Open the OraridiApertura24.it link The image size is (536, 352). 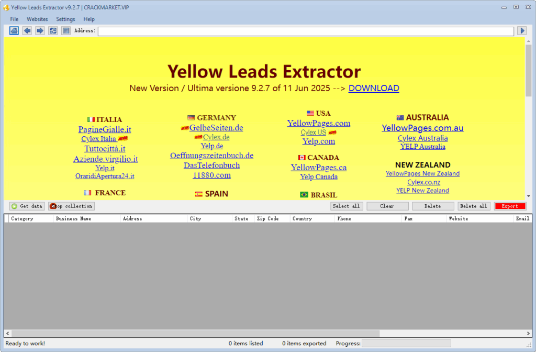pyautogui.click(x=105, y=176)
